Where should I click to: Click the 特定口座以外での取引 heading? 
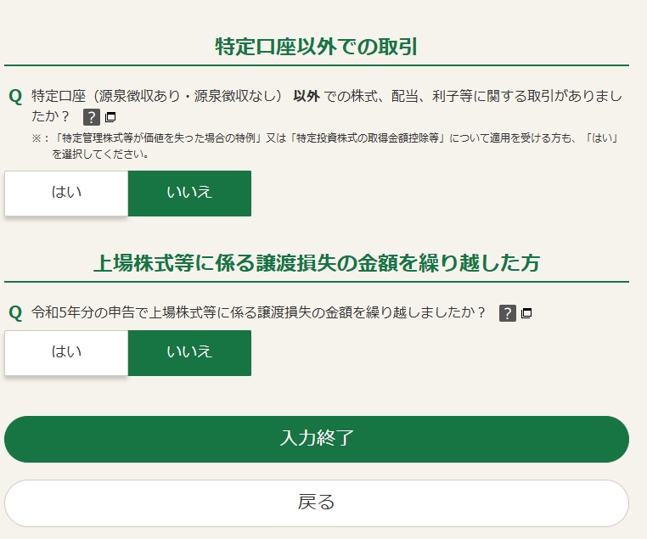pyautogui.click(x=317, y=47)
